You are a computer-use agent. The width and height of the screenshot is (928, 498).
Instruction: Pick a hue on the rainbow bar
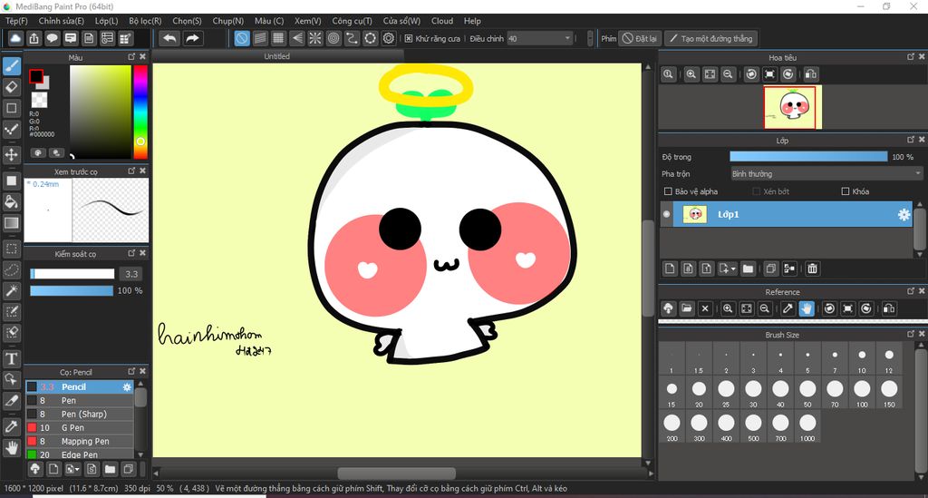(140, 112)
